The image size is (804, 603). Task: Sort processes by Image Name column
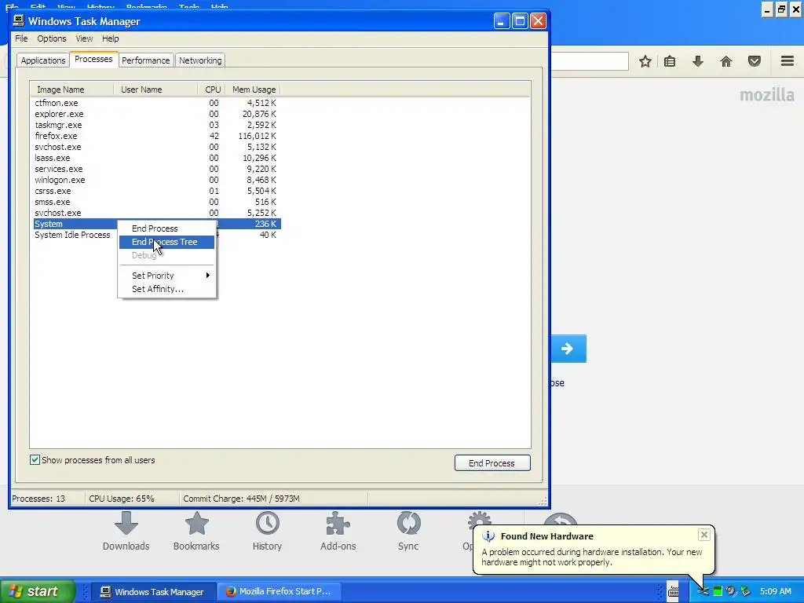click(x=71, y=90)
